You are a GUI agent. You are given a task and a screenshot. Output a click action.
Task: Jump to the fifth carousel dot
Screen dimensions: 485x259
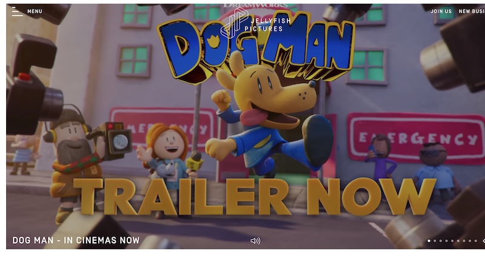[452, 241]
